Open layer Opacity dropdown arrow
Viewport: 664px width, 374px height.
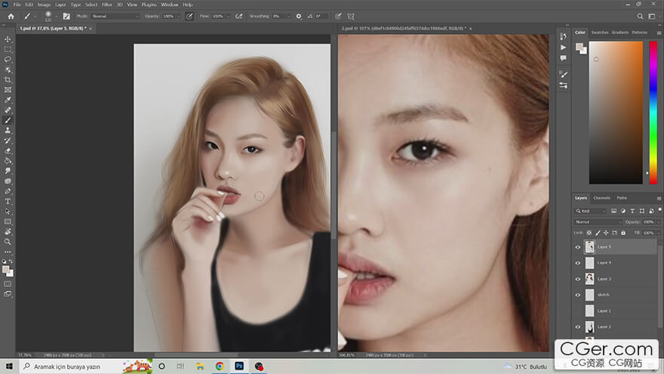coord(658,222)
